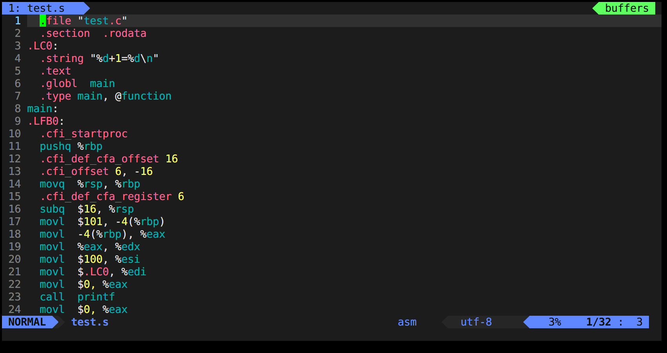Click '.rodata' on line 2
This screenshot has height=353, width=667.
click(124, 33)
